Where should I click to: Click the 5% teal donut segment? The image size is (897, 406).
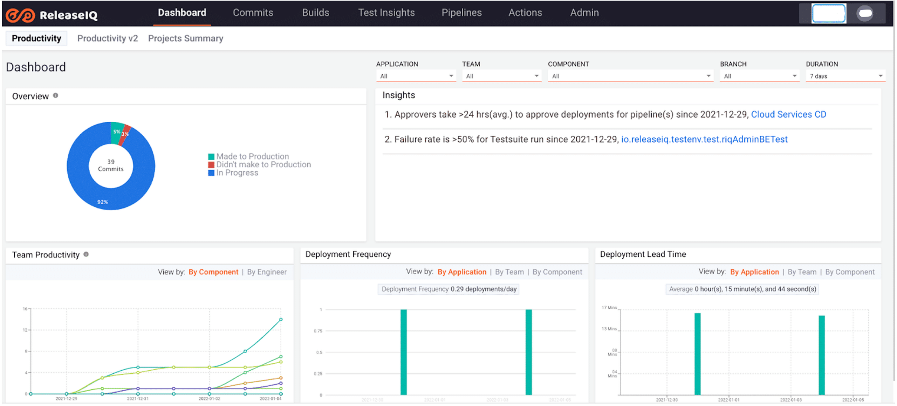pos(117,132)
